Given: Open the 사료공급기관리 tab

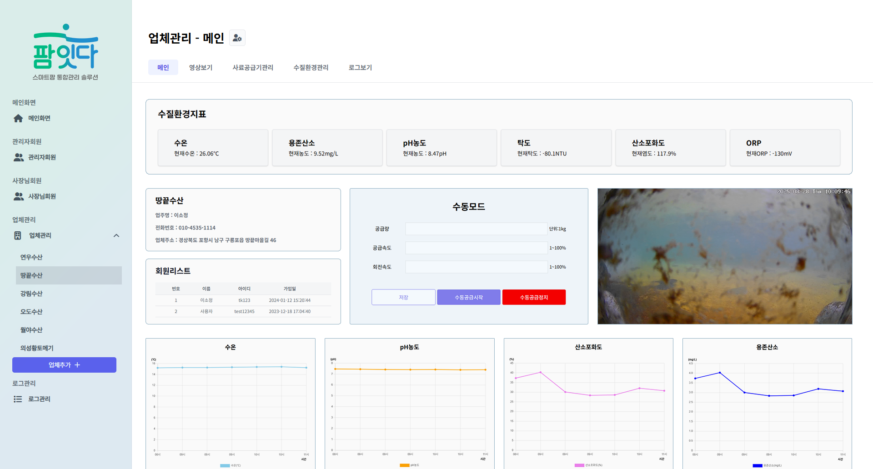Looking at the screenshot, I should pyautogui.click(x=253, y=67).
